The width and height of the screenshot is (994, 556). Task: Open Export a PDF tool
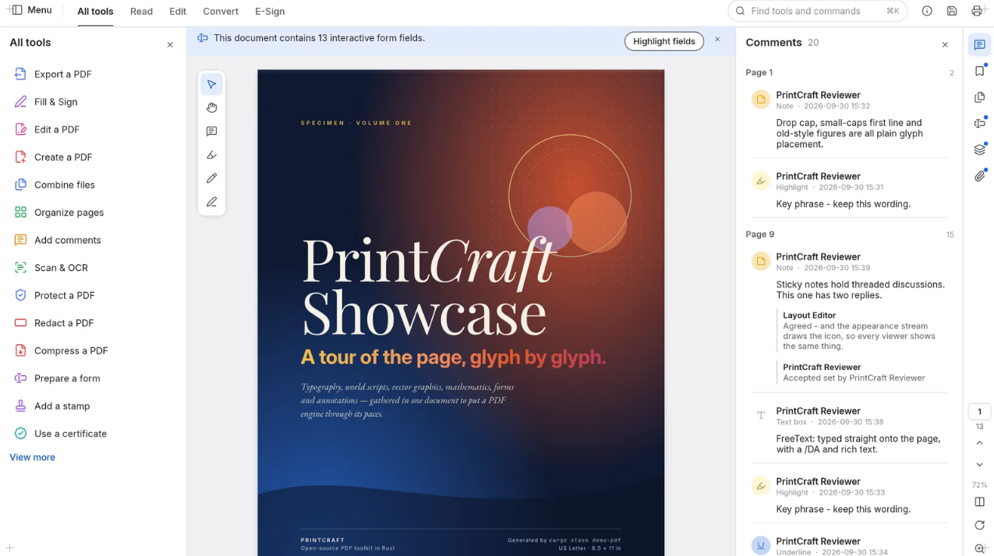(x=93, y=74)
